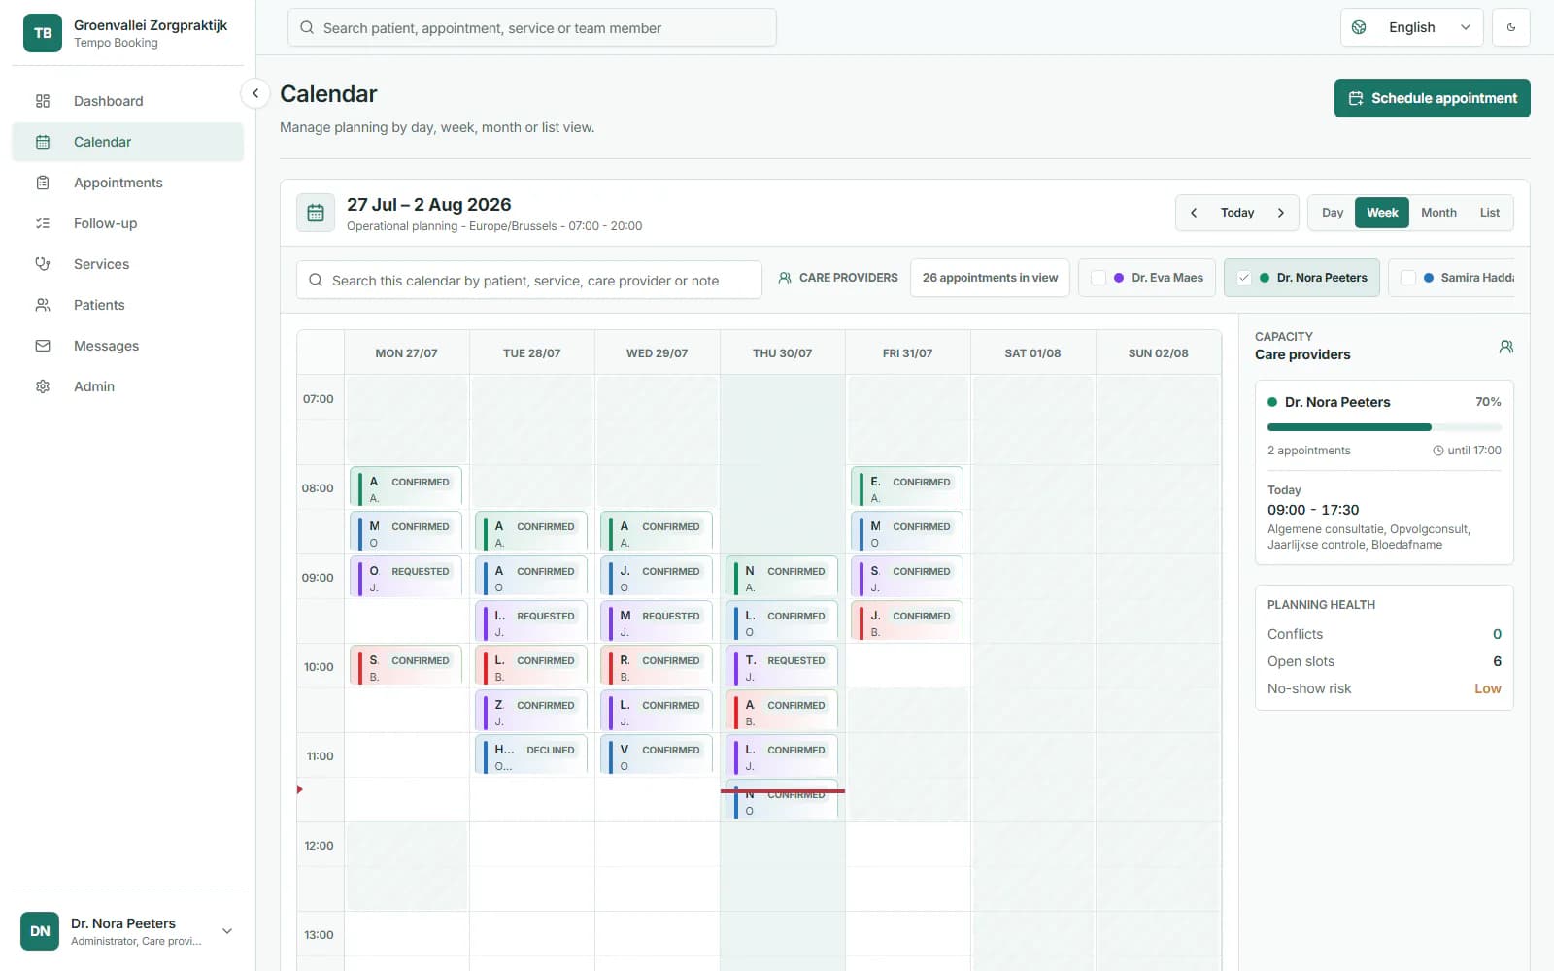Open Services stethoscope icon

pyautogui.click(x=43, y=264)
